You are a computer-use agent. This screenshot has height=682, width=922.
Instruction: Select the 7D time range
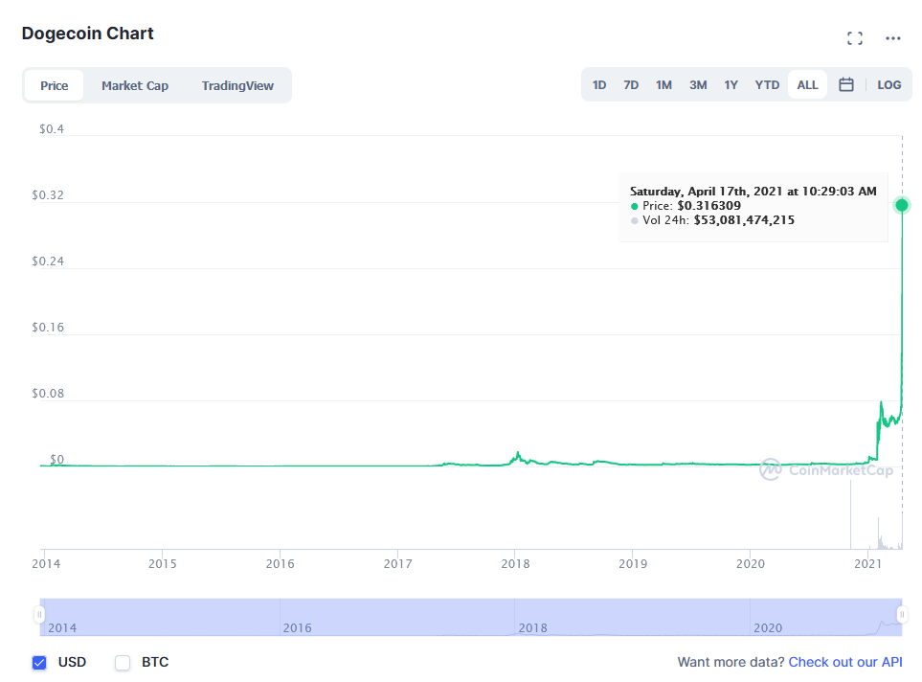(x=630, y=84)
